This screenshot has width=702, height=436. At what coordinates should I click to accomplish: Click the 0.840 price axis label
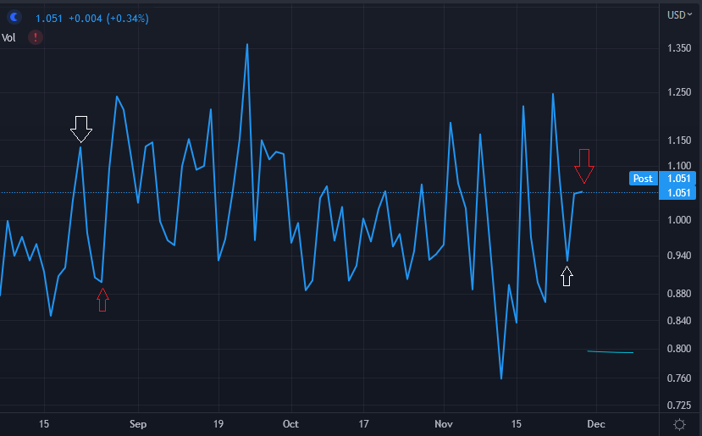click(x=679, y=321)
